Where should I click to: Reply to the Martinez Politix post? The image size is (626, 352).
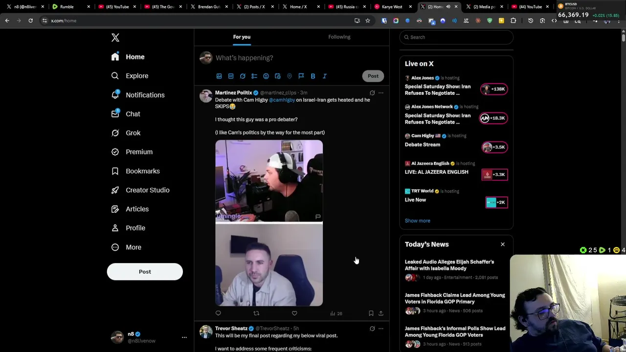(x=218, y=313)
